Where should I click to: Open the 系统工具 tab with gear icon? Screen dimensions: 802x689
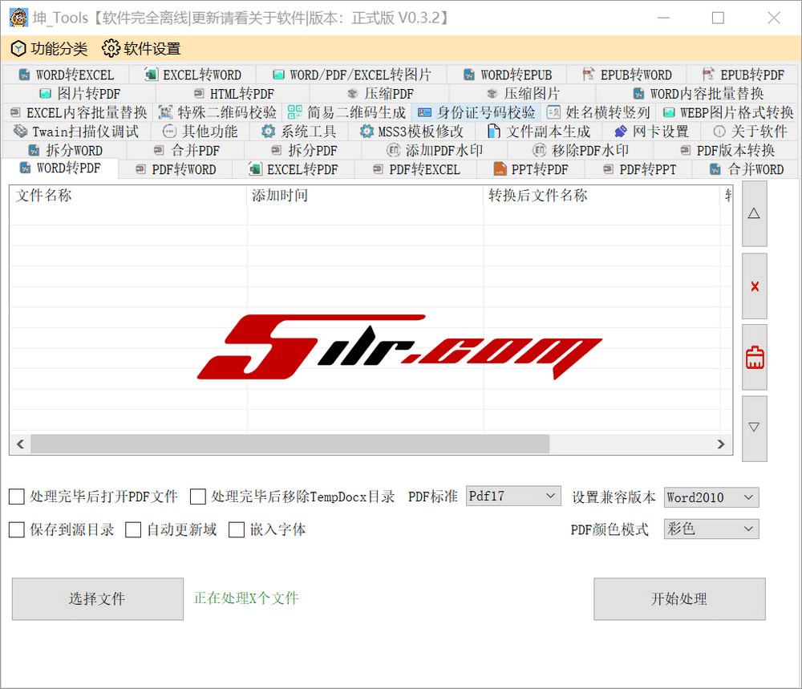(x=299, y=132)
